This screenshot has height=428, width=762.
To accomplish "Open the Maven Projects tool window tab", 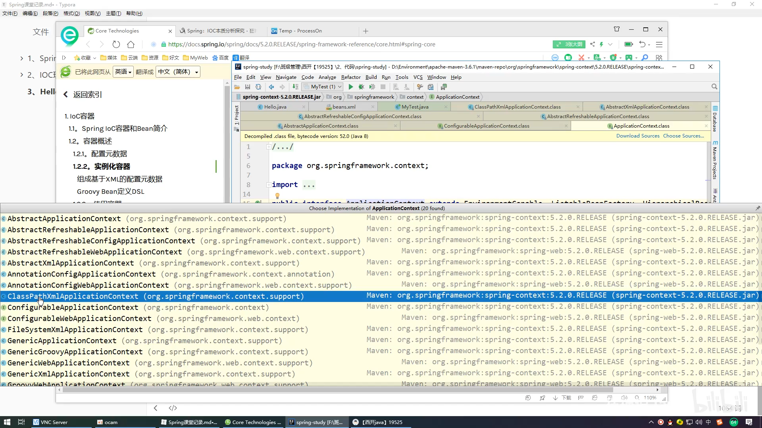I will (715, 160).
